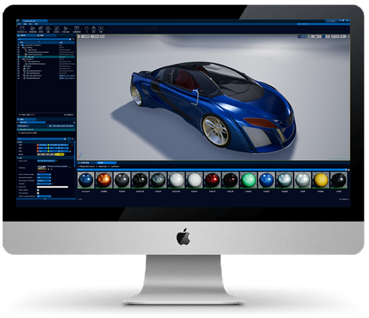Select the yellow material sphere
This screenshot has height=318, width=369.
pyautogui.click(x=321, y=180)
